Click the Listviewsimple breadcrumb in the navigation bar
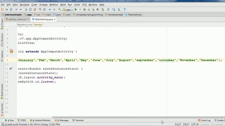This screenshot has width=225, height=126. click(12, 15)
